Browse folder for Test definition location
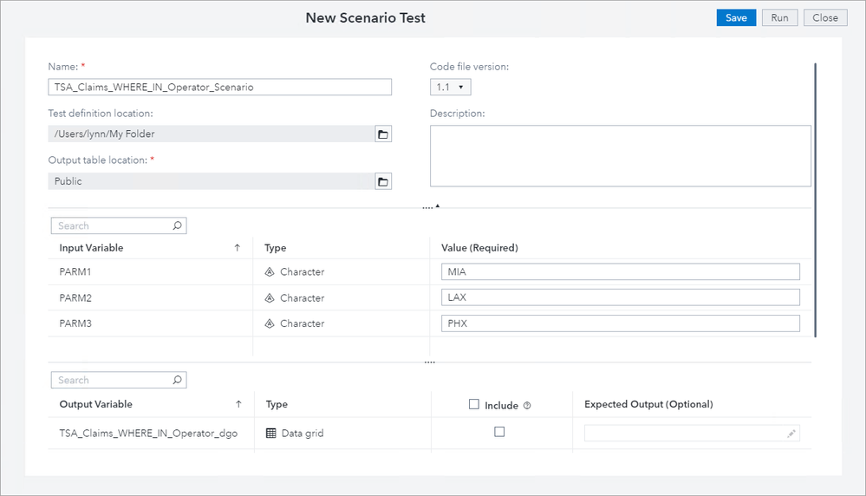Image resolution: width=866 pixels, height=496 pixels. 383,134
